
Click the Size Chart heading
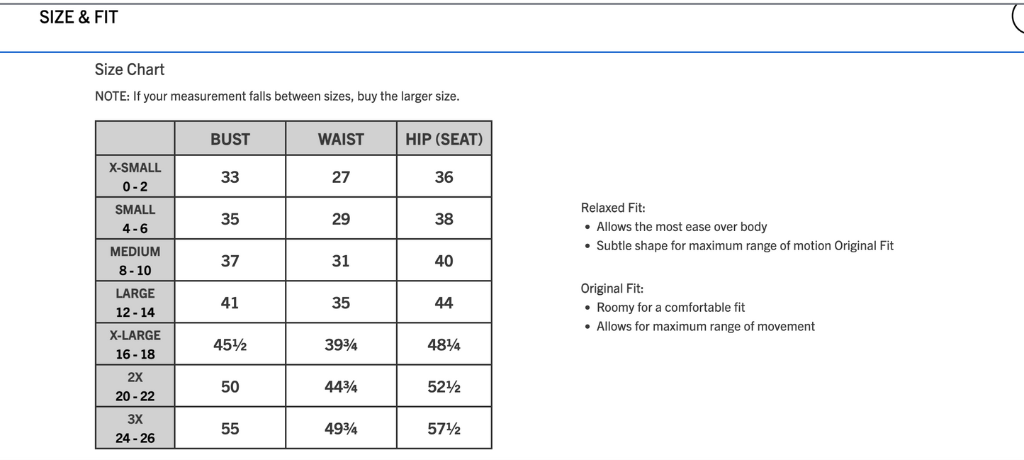130,69
